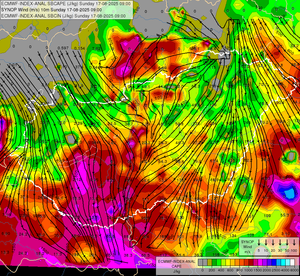Image resolution: width=300 pixels, height=276 pixels.
Task: Click the grid value 66.5 on map
Action: pyautogui.click(x=146, y=255)
